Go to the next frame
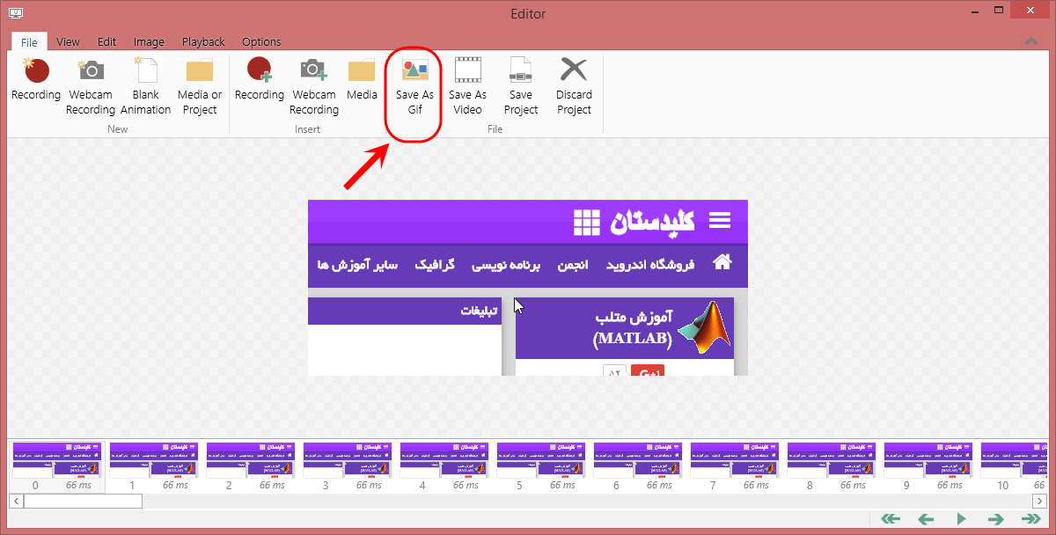The height and width of the screenshot is (535, 1056). click(996, 519)
